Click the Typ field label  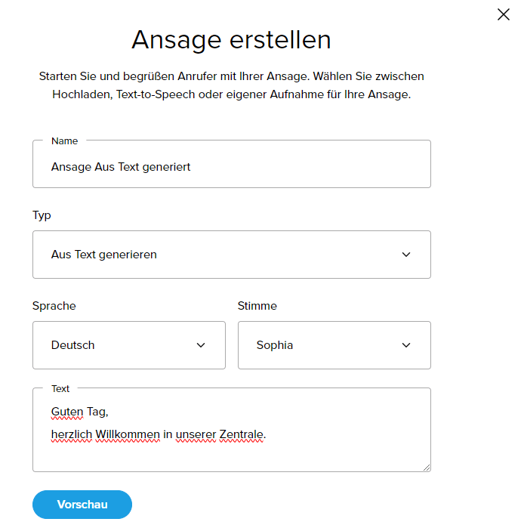42,215
